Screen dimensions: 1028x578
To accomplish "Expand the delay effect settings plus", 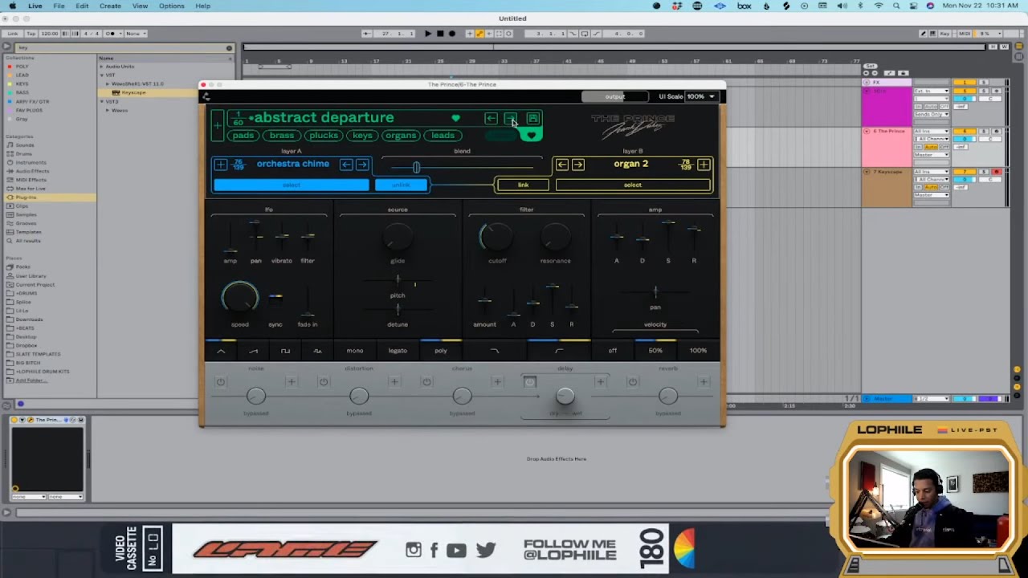I will click(600, 382).
